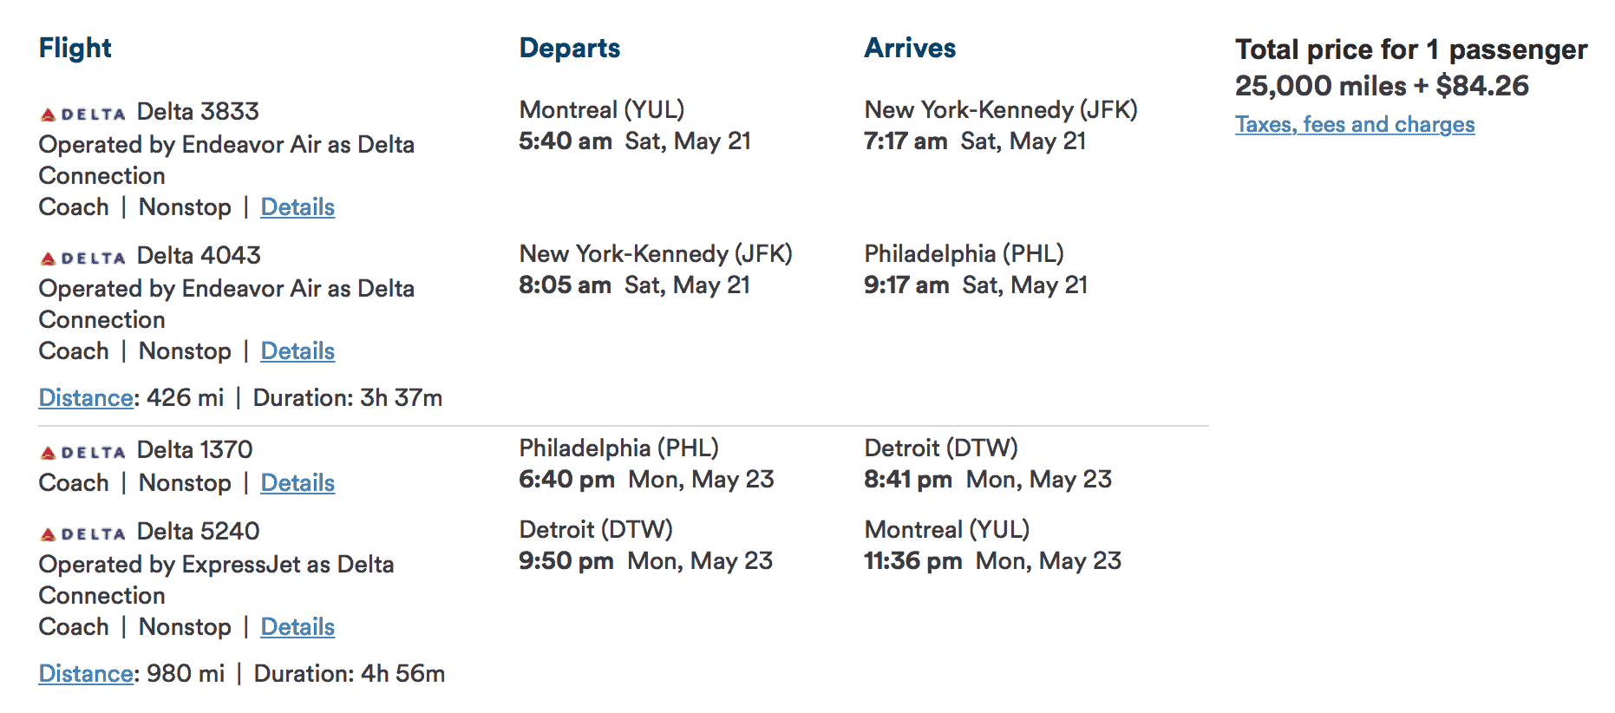Click the Detroit (DTW) arrival at 8:41 pm
Screen dimensions: 1615x713
941,448
